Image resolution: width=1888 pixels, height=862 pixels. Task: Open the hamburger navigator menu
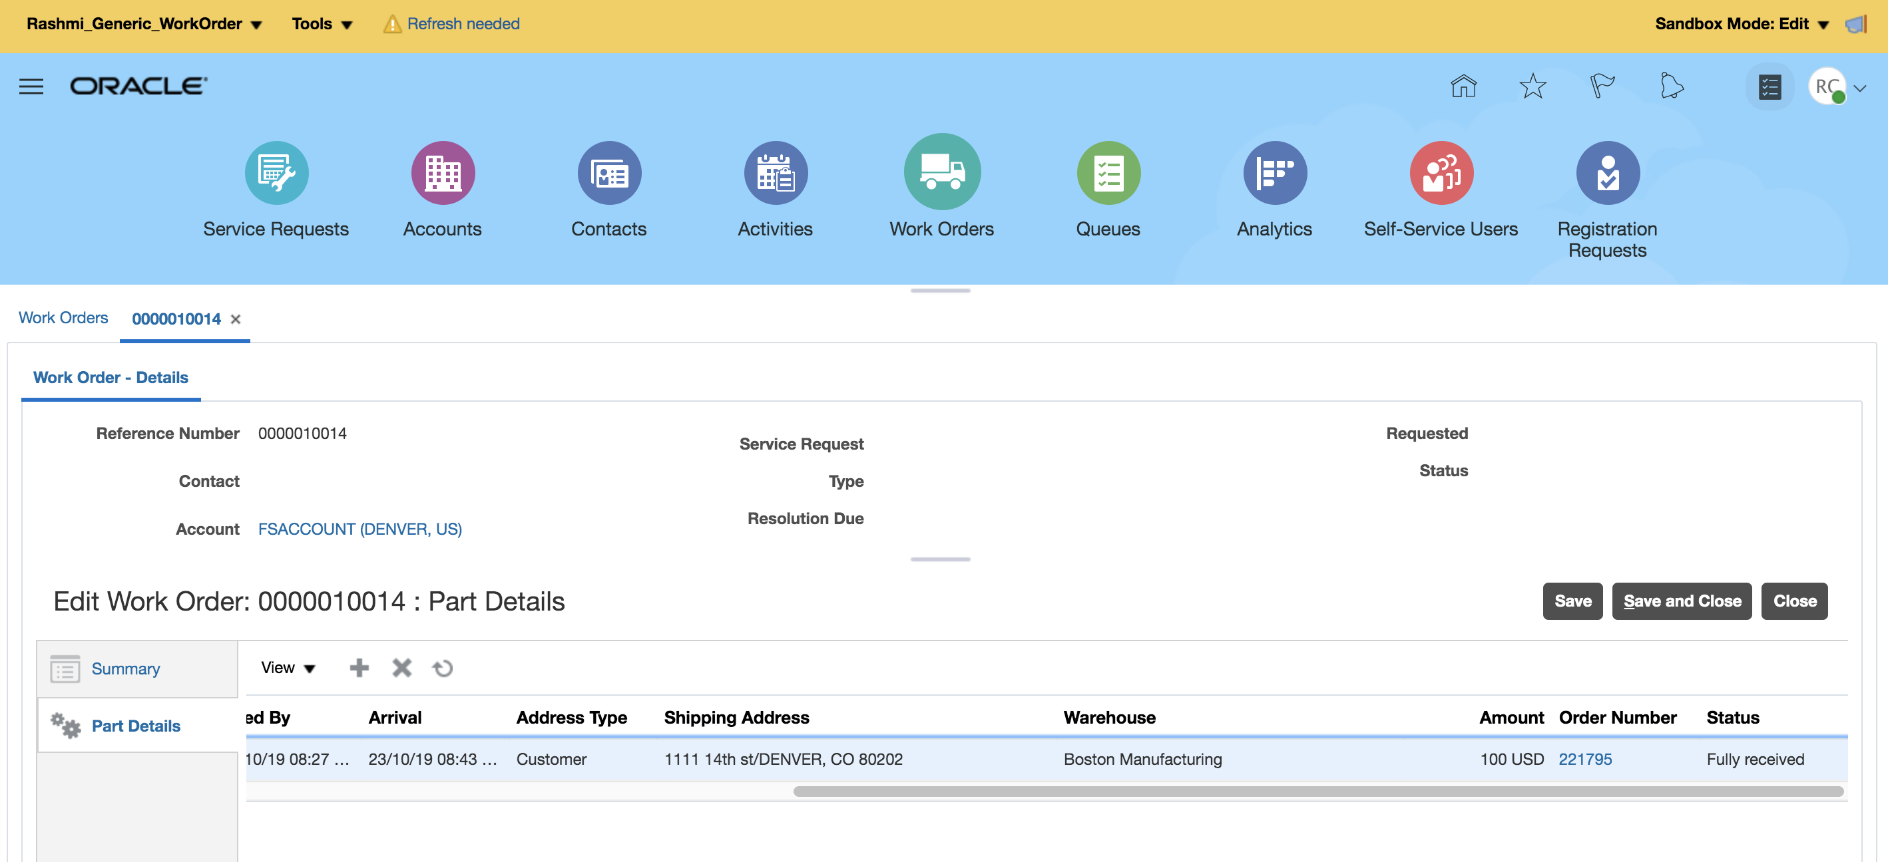coord(31,86)
